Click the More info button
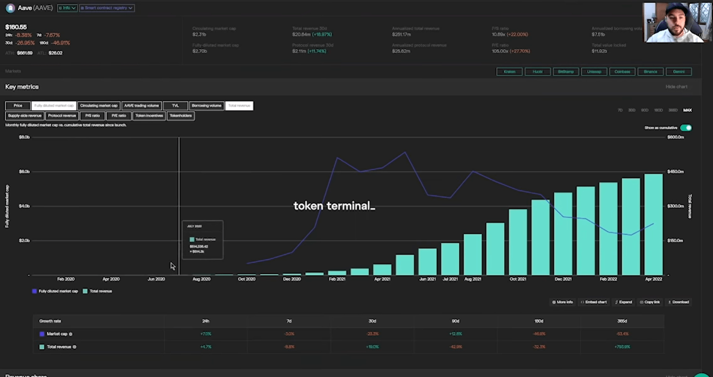The width and height of the screenshot is (713, 377). click(x=563, y=302)
